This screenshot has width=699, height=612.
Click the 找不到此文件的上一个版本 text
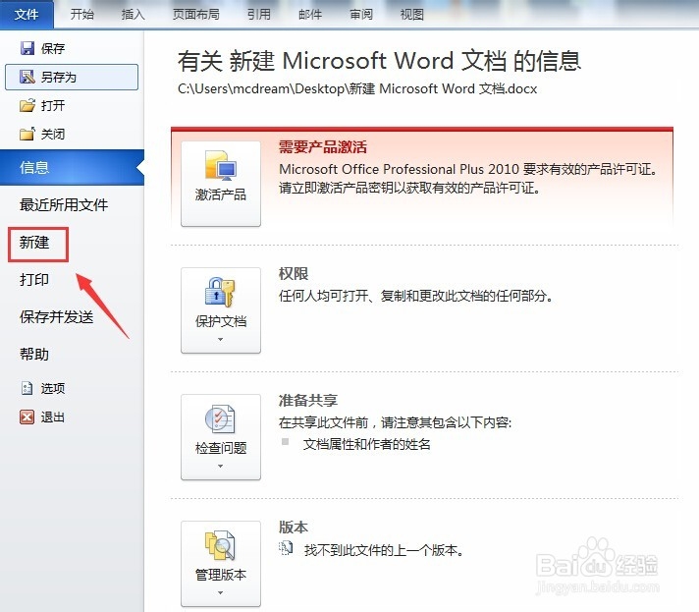(x=384, y=550)
